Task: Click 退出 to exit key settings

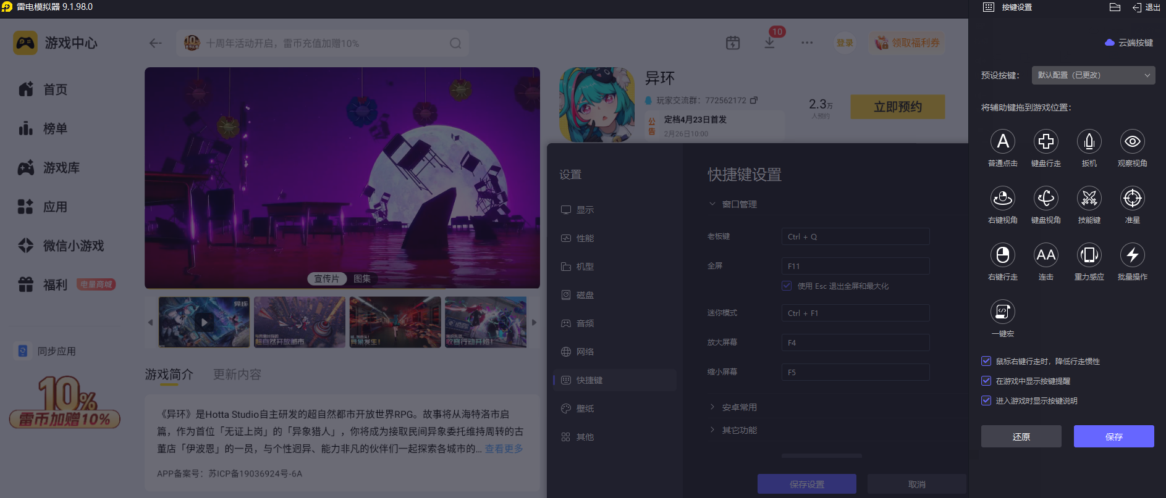Action: tap(1146, 7)
